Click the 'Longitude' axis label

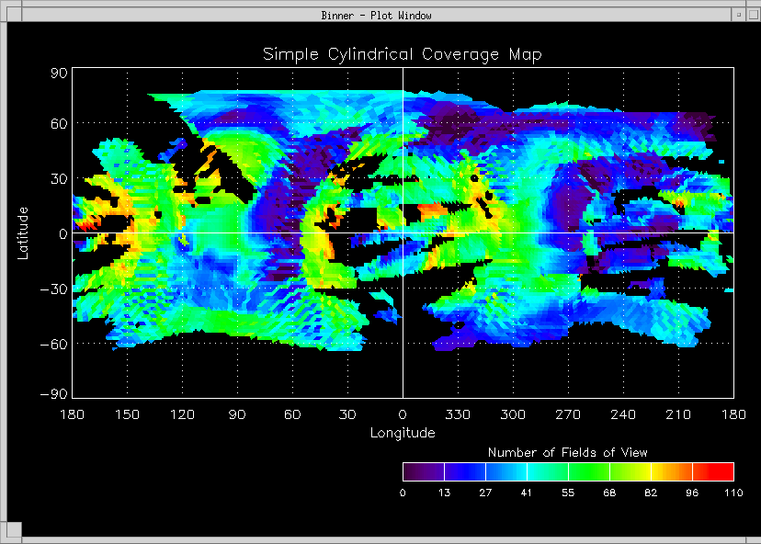coord(403,432)
